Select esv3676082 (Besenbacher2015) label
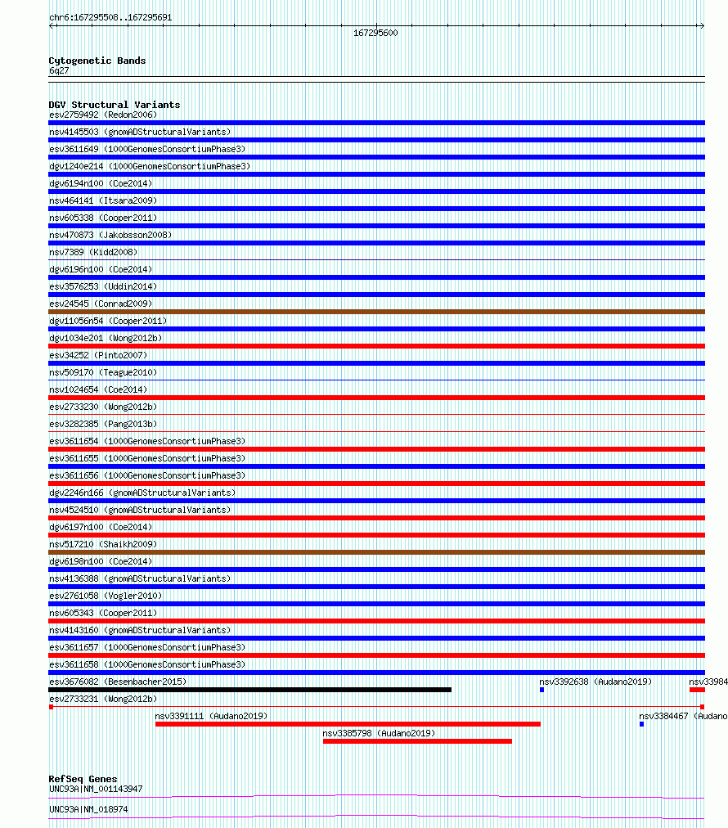The width and height of the screenshot is (728, 828). [x=118, y=682]
